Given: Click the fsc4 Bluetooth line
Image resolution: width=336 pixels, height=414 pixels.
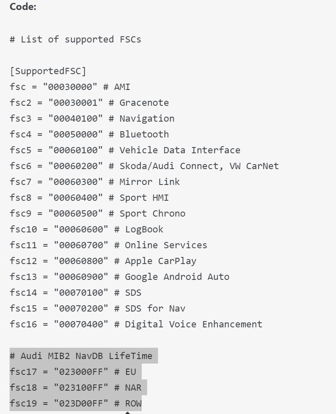Looking at the screenshot, I should [89, 135].
